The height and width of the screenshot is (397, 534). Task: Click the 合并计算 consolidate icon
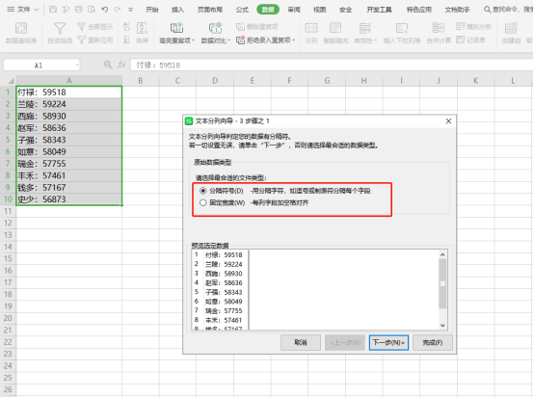point(439,28)
